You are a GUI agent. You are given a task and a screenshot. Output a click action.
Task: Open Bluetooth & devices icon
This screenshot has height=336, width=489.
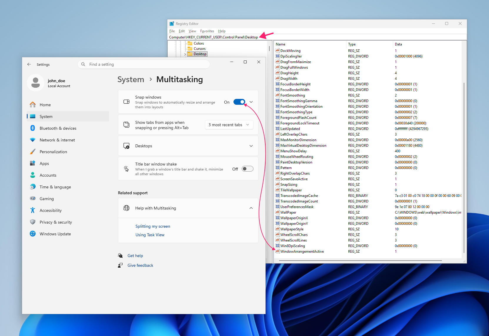pos(33,128)
